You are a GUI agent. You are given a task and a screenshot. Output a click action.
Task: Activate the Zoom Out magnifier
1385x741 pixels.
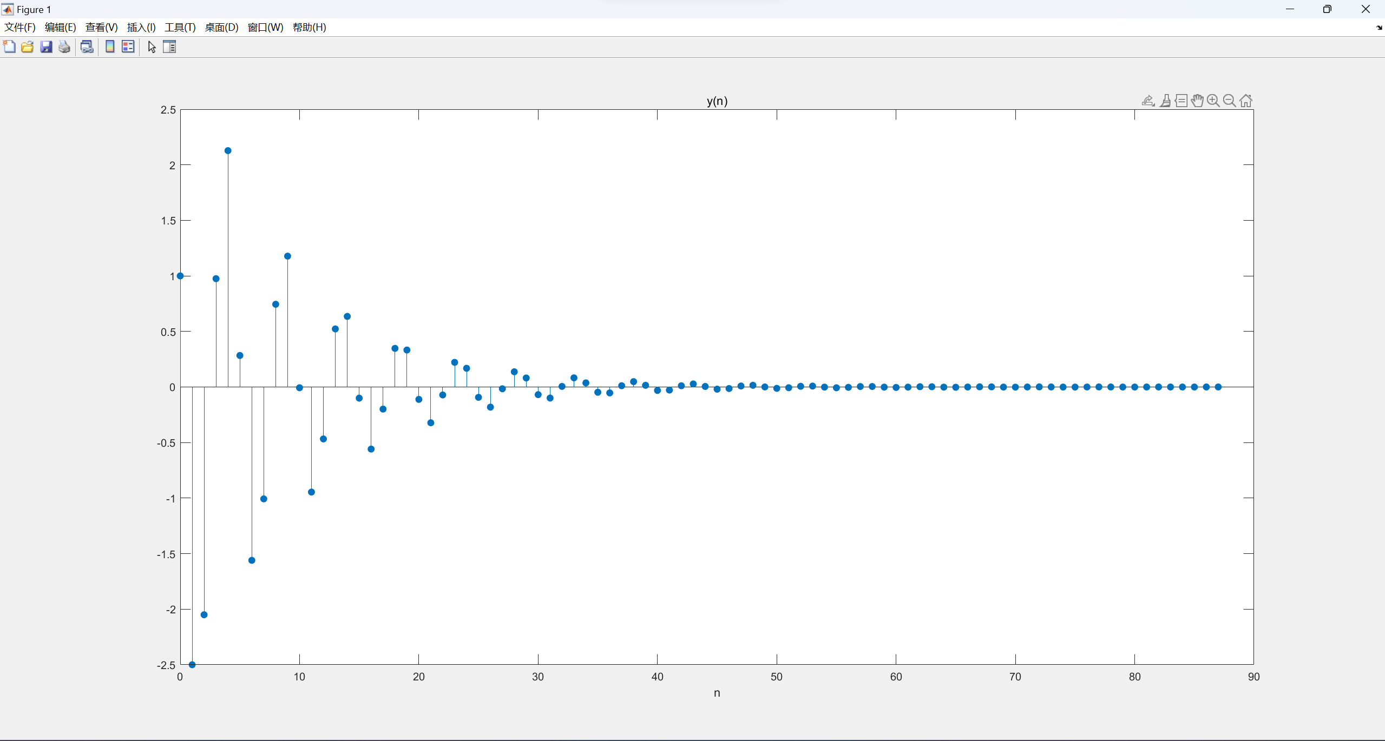[1229, 101]
